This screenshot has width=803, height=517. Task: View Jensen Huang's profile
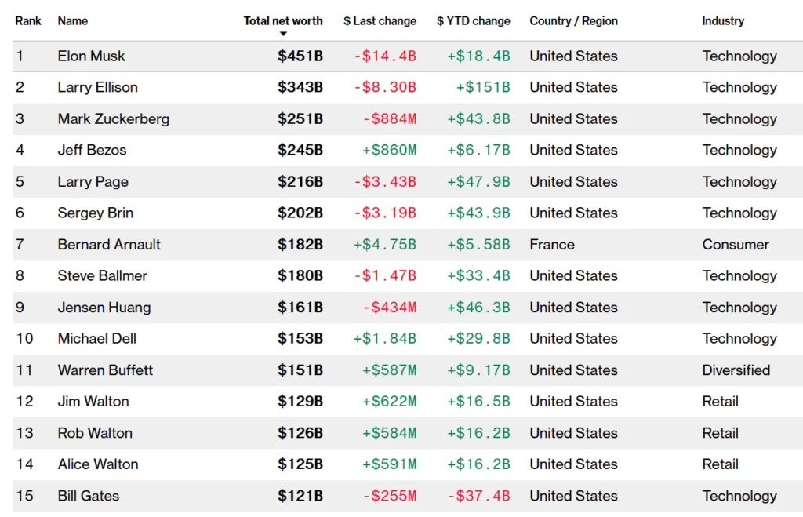(104, 308)
